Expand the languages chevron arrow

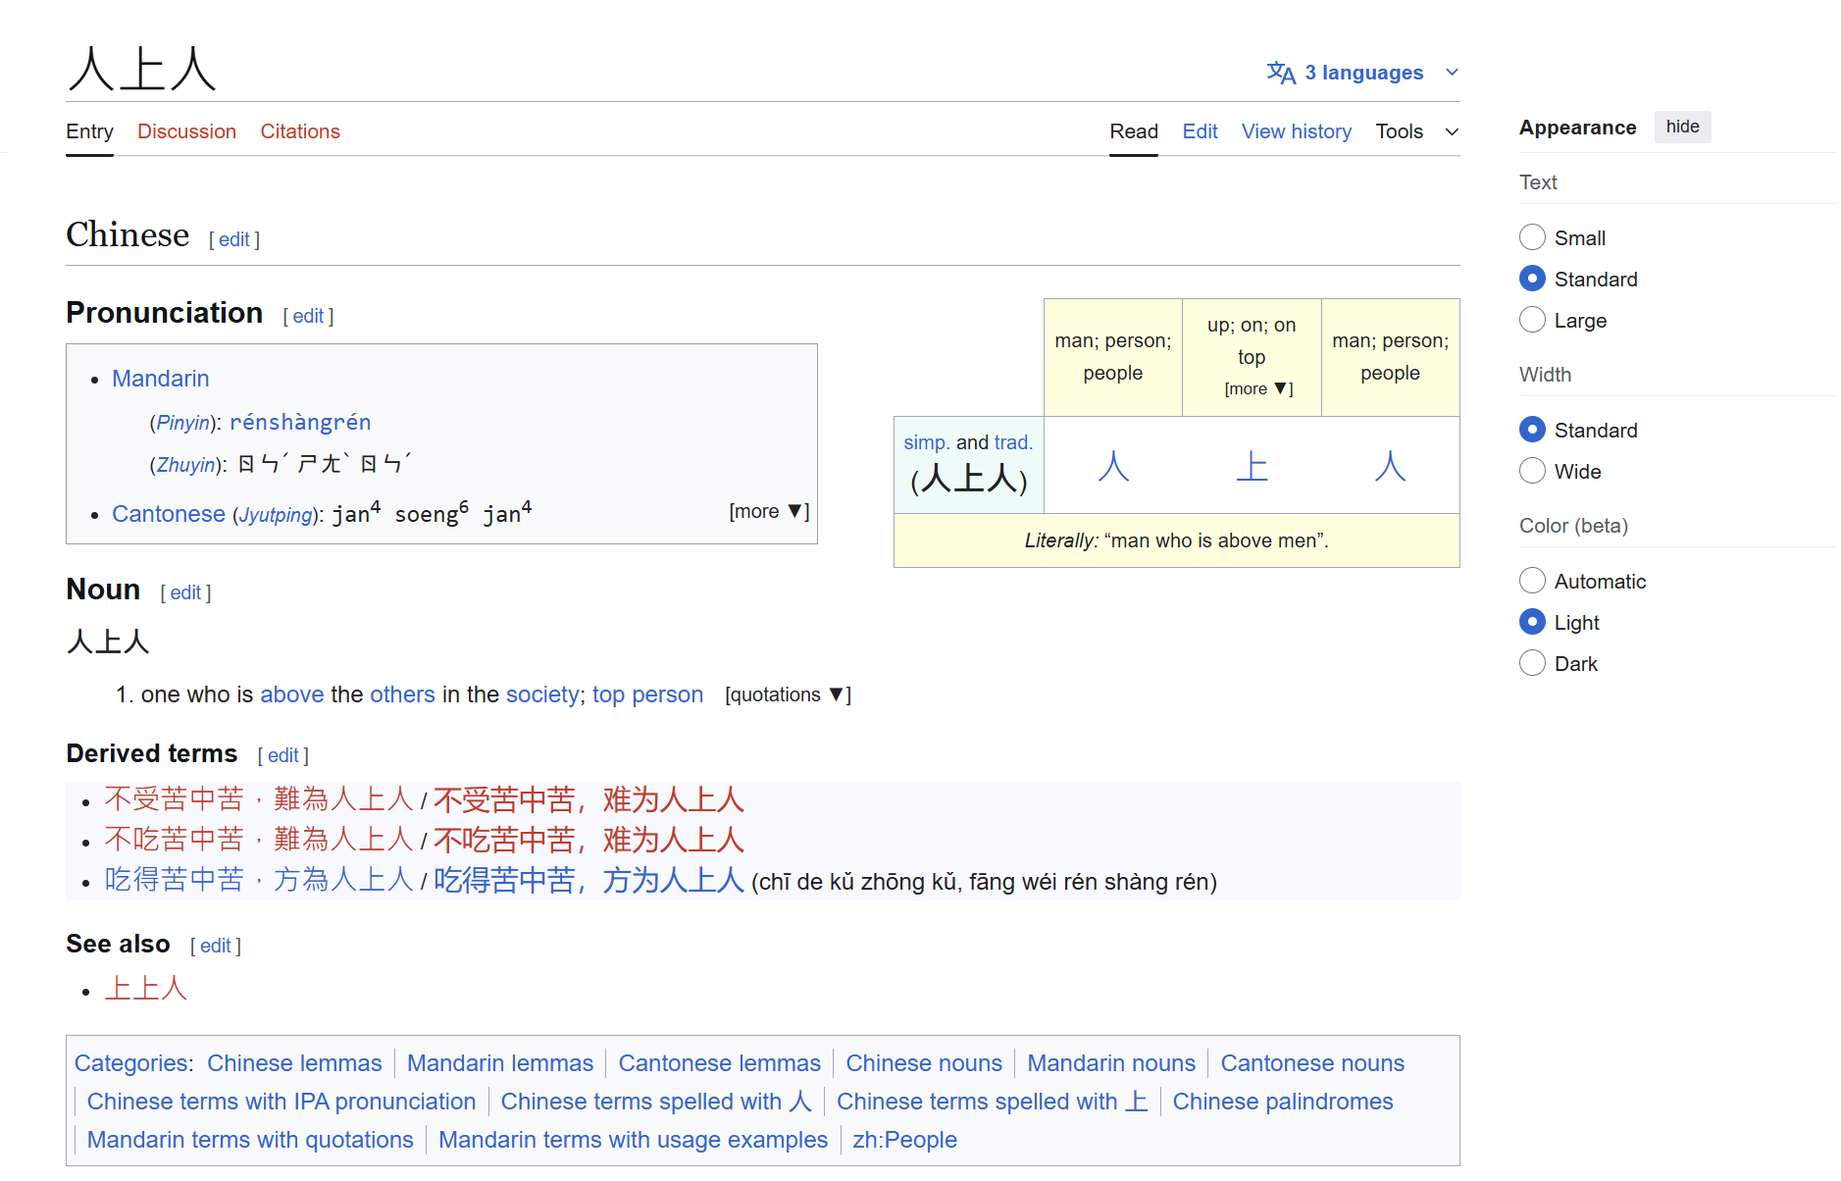[1453, 73]
